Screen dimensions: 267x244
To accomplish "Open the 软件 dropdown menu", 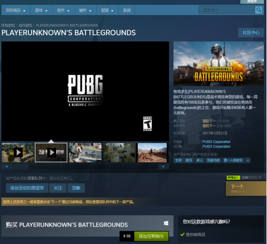I will click(x=63, y=10).
